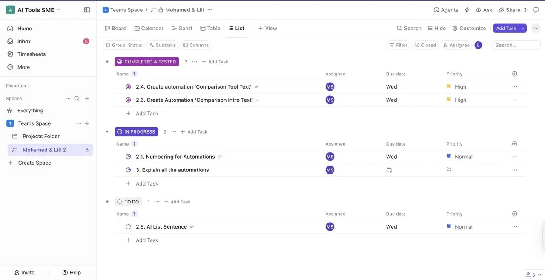545x280 pixels.
Task: Open the AI Tools SME workspace dropdown
Action: point(34,10)
